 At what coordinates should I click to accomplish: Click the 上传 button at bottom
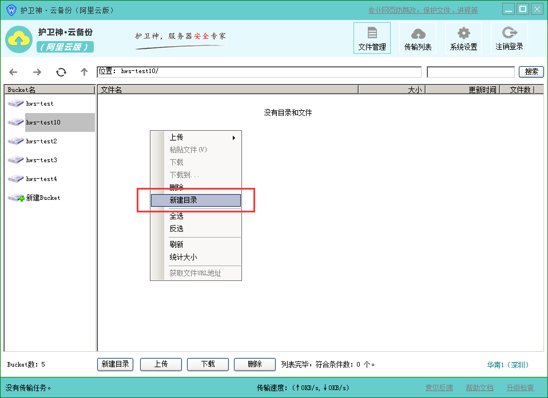tap(161, 364)
